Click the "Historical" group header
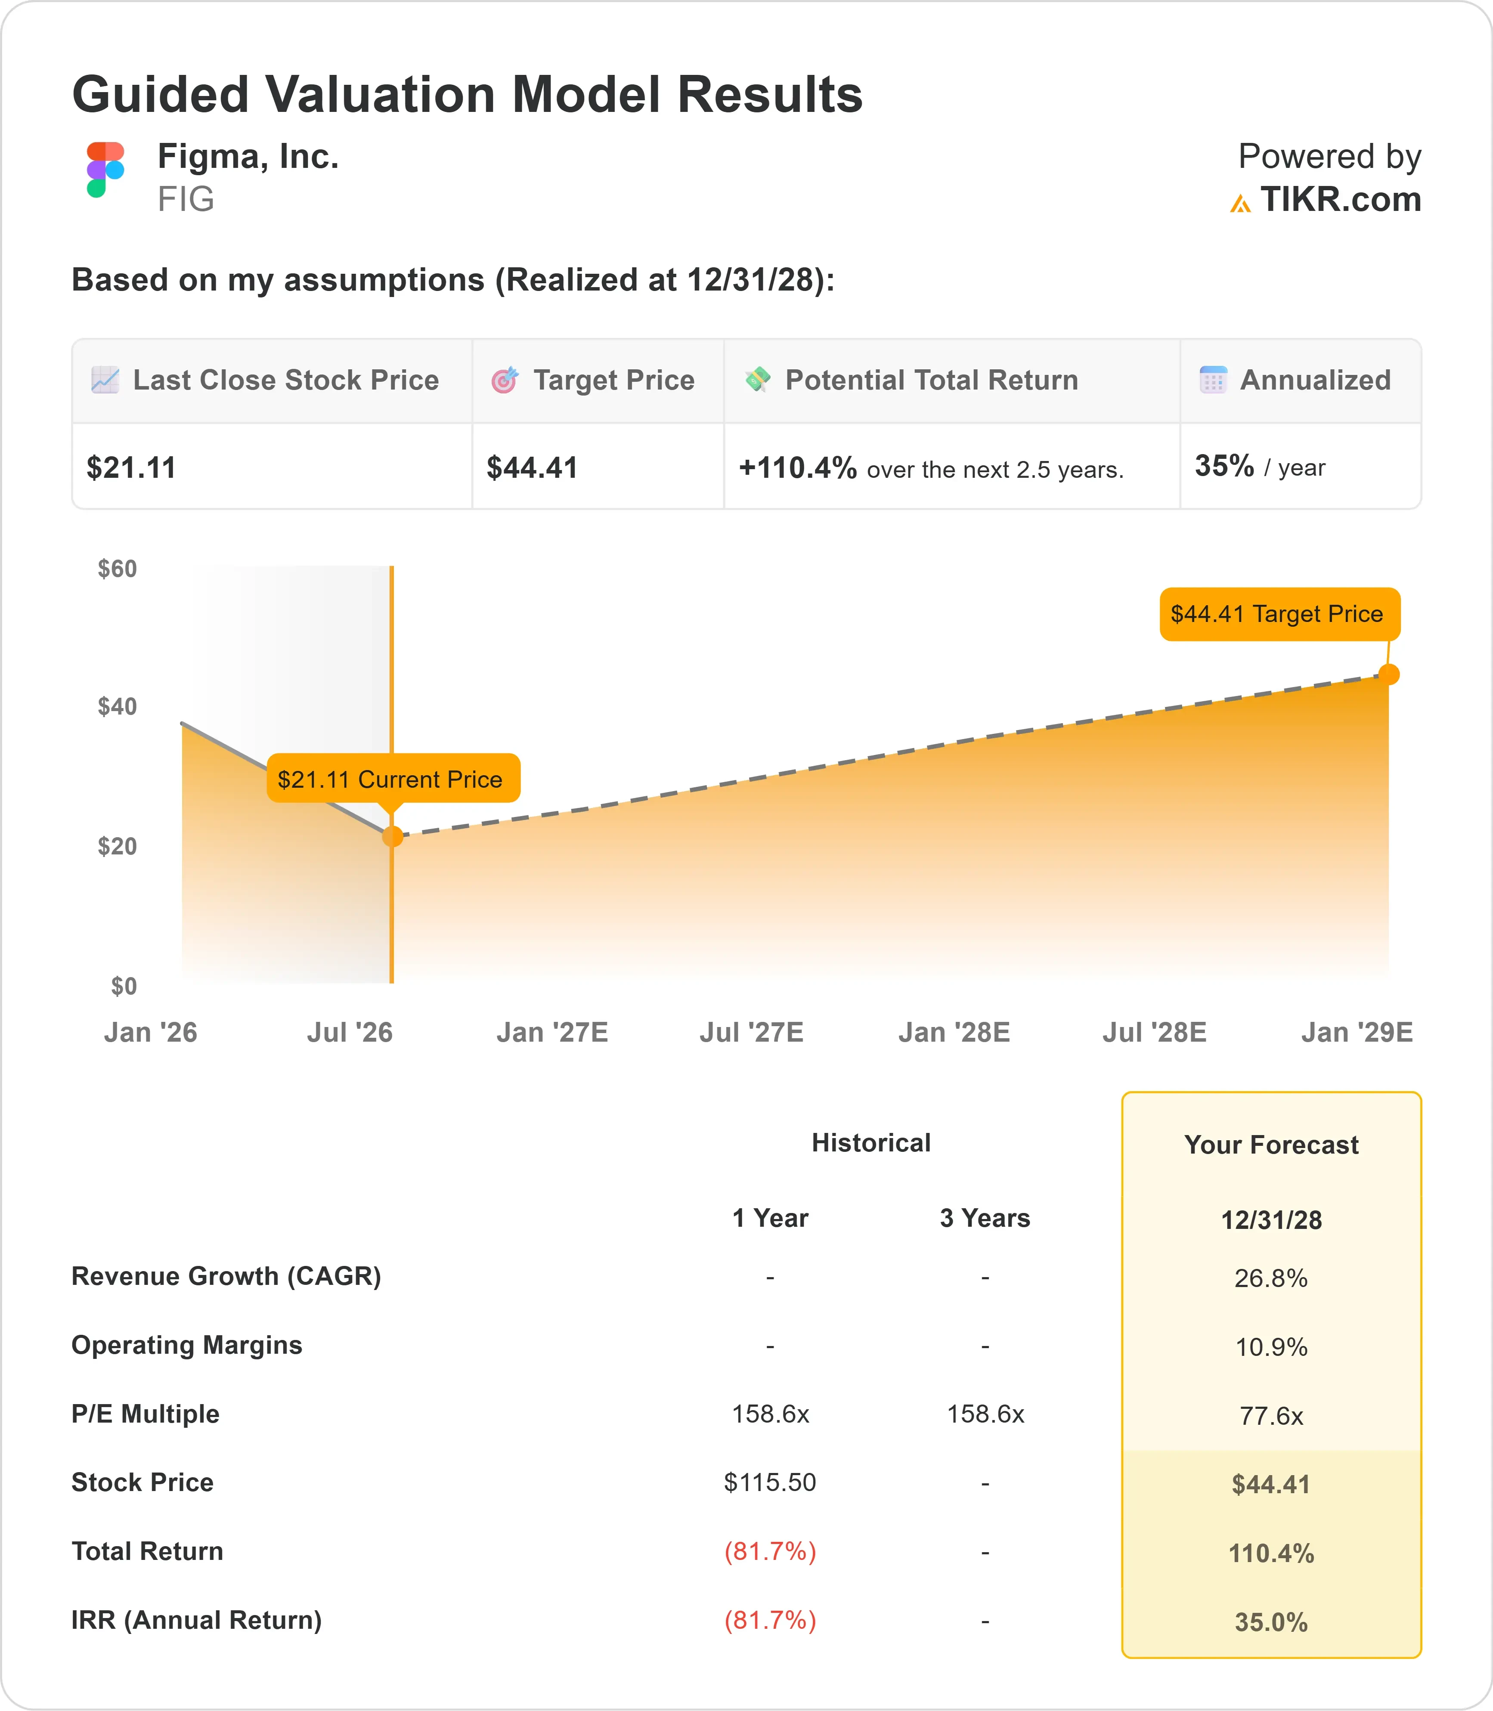Image resolution: width=1493 pixels, height=1711 pixels. (x=871, y=1143)
